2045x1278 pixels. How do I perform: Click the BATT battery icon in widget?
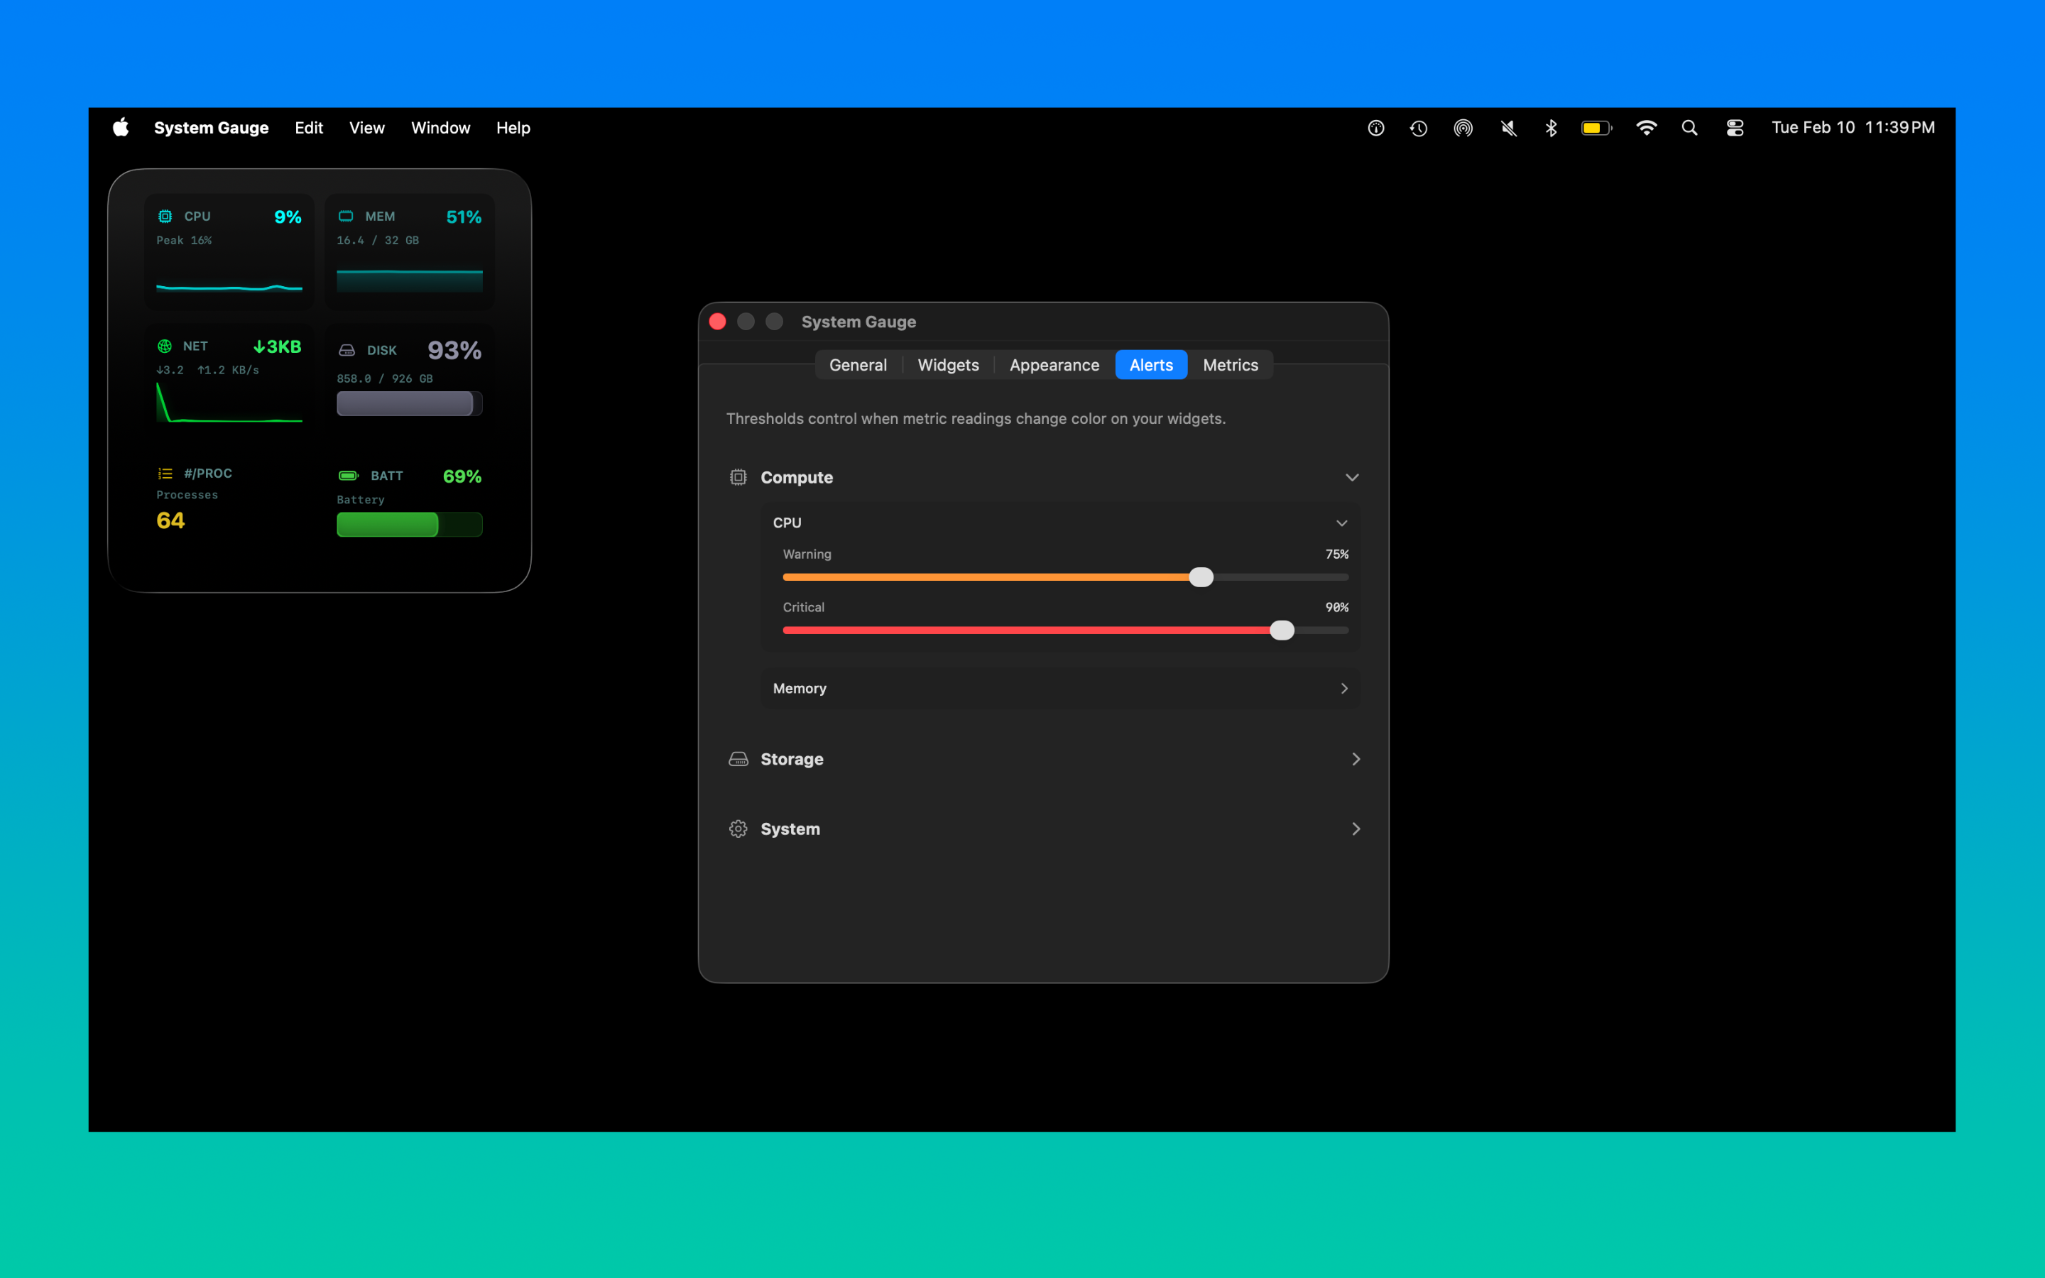[x=348, y=476]
